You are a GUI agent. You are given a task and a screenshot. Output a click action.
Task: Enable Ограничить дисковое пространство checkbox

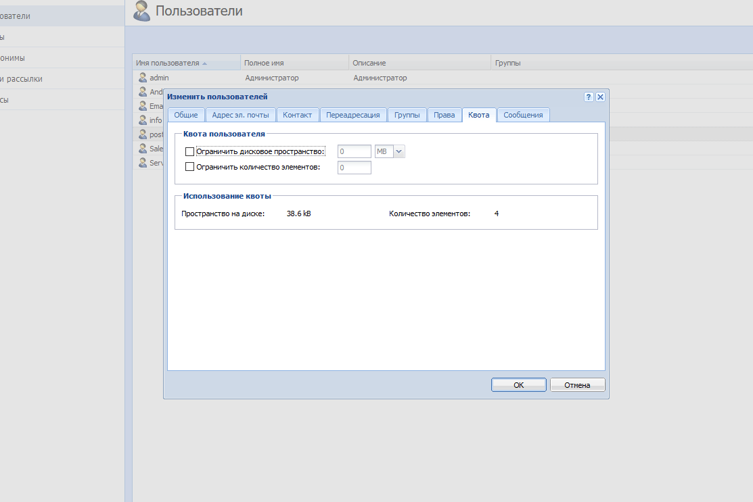pos(189,152)
